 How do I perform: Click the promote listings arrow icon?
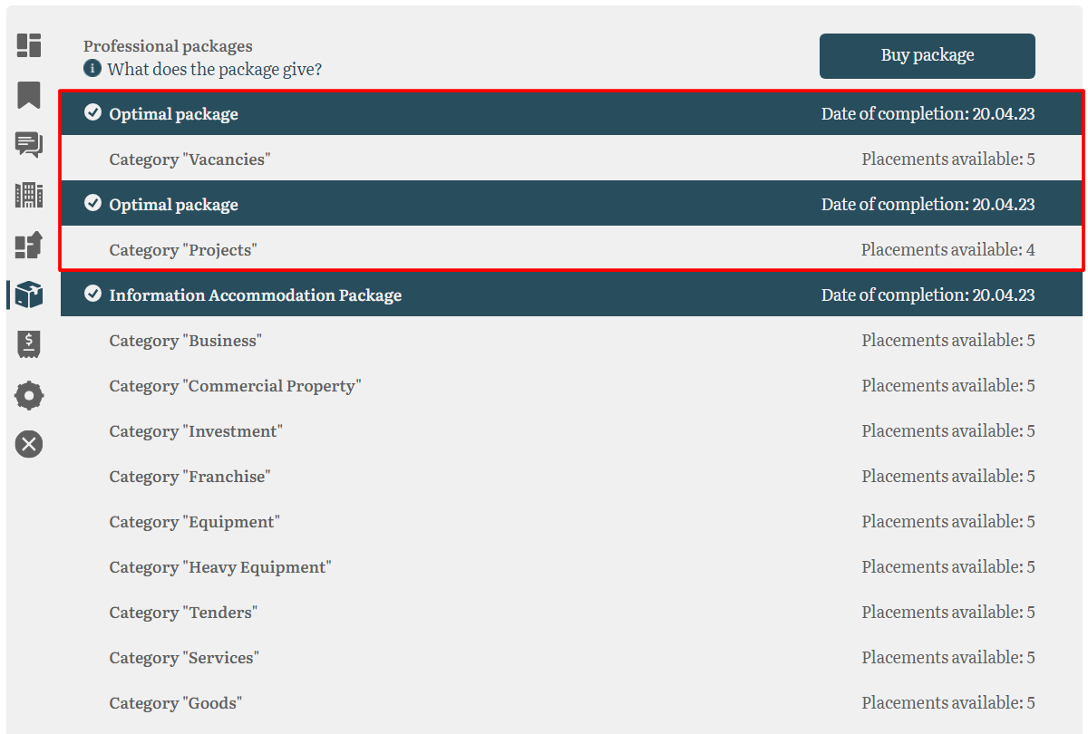coord(29,245)
